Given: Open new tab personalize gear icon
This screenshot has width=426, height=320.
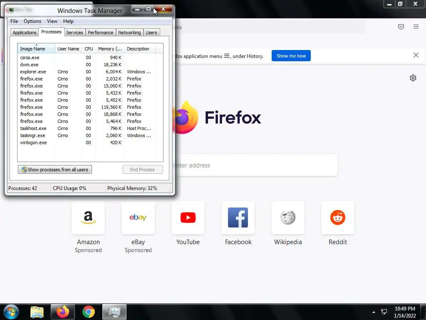Looking at the screenshot, I should pyautogui.click(x=413, y=78).
